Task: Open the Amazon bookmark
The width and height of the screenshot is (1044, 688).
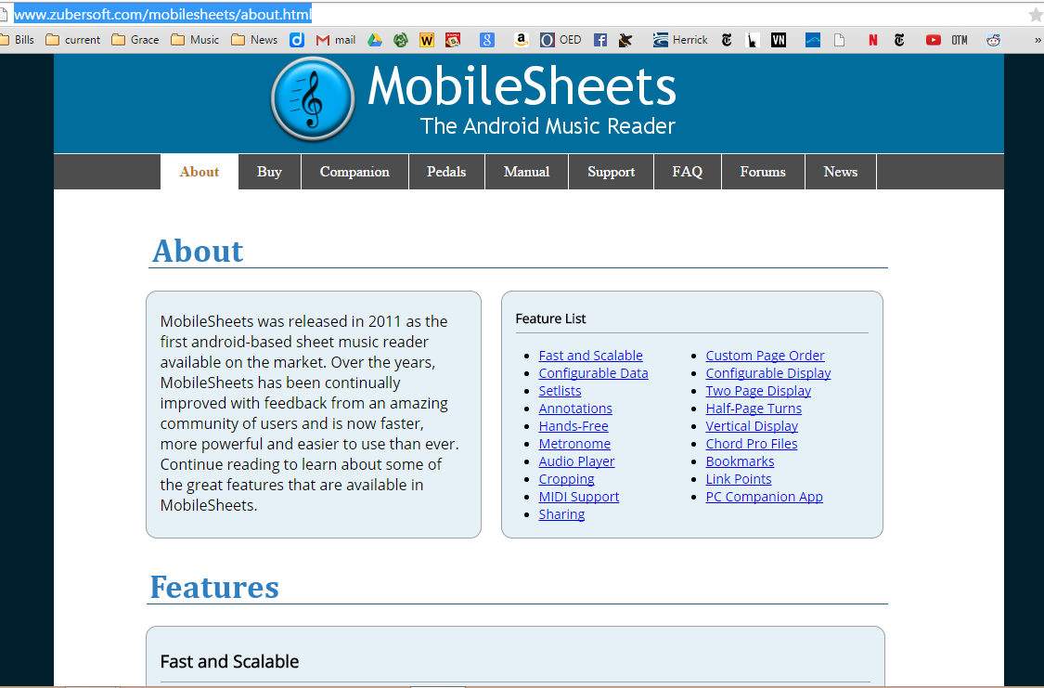Action: coord(522,40)
